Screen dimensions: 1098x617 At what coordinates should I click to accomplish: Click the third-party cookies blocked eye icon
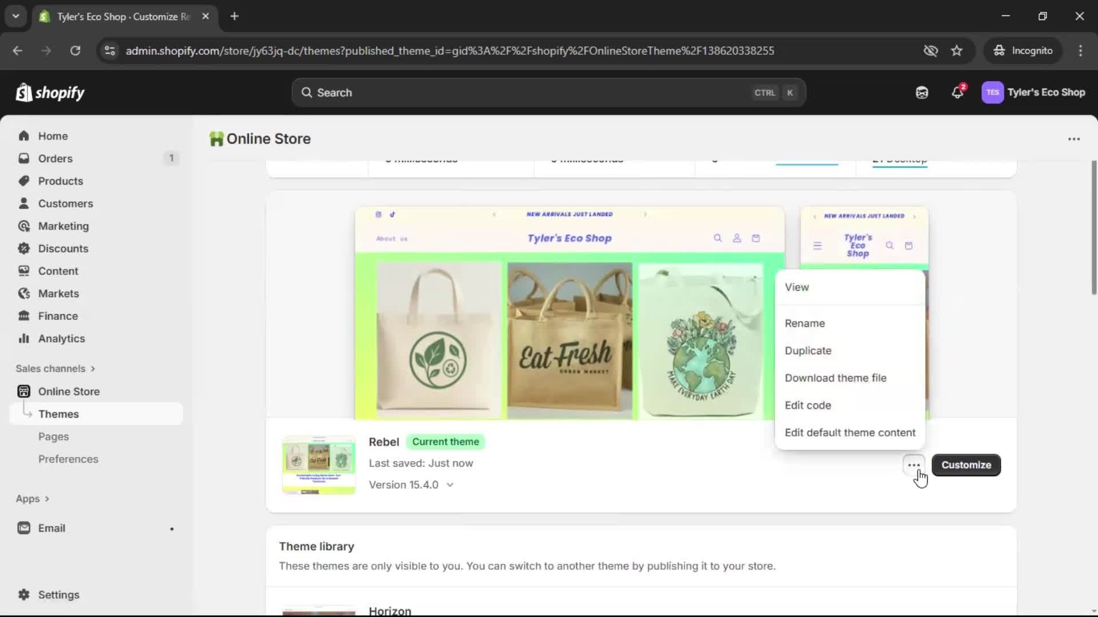(x=930, y=51)
